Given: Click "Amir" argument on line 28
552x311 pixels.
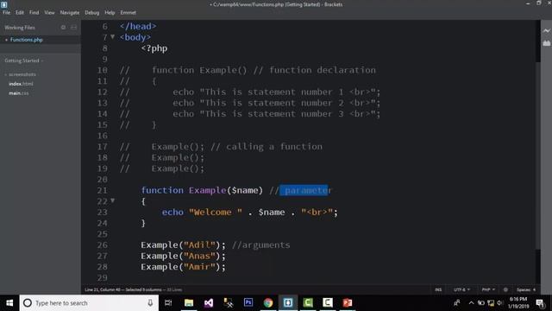Looking at the screenshot, I should pos(199,267).
